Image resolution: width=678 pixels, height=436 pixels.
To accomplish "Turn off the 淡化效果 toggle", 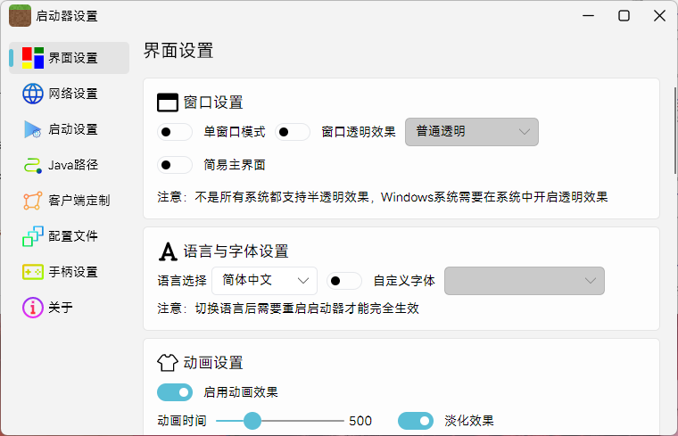I will pos(416,421).
